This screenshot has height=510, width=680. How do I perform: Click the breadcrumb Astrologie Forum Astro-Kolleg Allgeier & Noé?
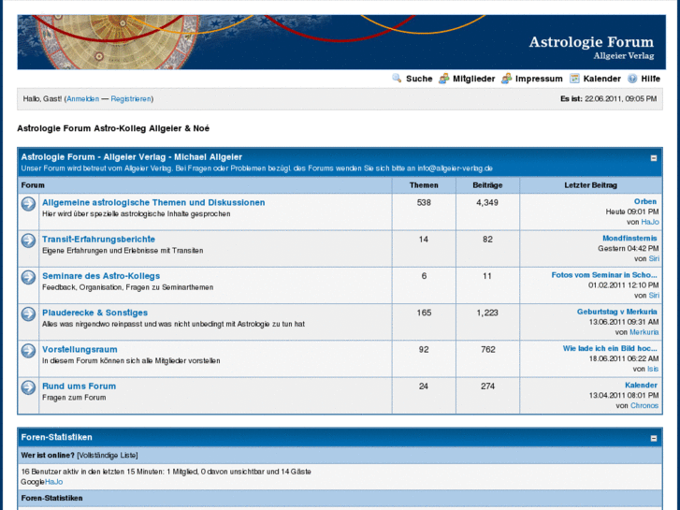(113, 128)
